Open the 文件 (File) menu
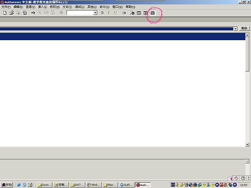Screen dimensions: 251x188 point(6,7)
